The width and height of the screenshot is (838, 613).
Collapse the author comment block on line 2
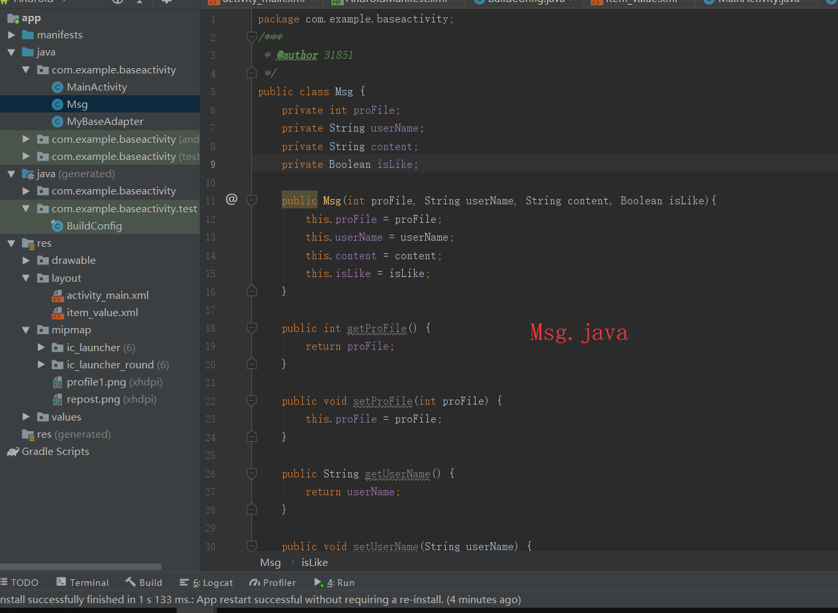(x=251, y=38)
